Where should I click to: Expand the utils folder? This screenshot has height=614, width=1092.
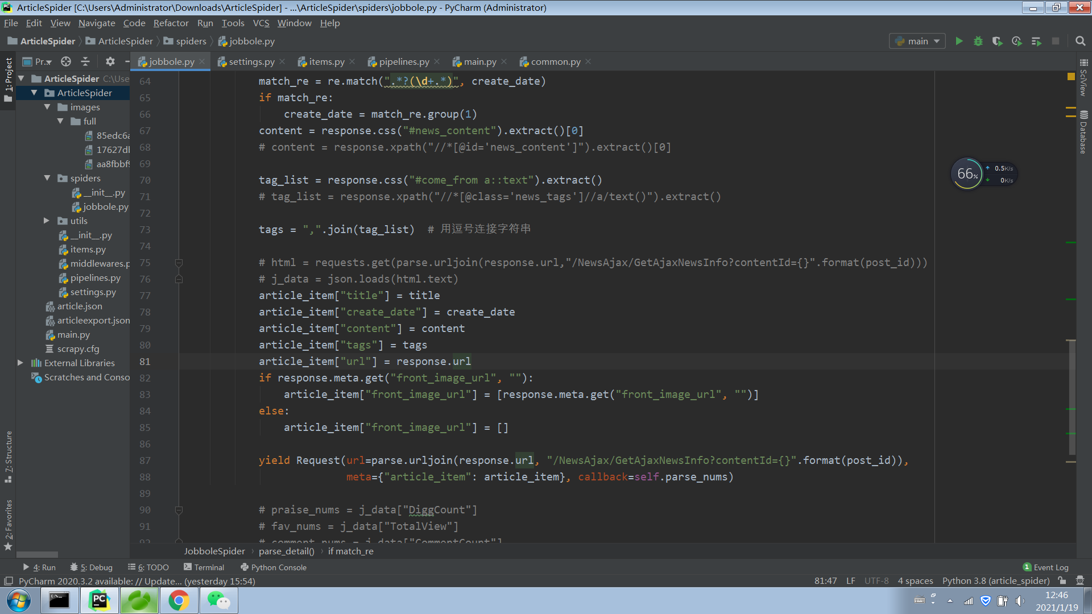tap(47, 221)
